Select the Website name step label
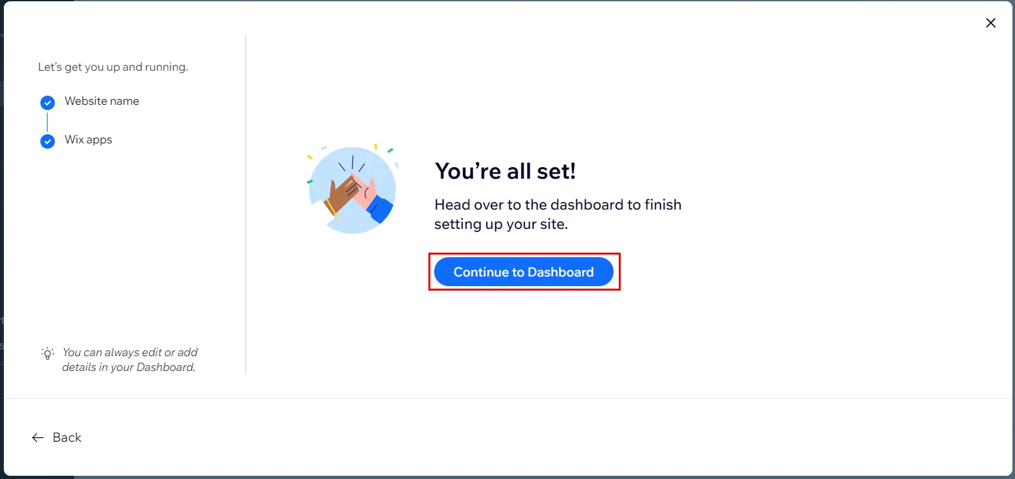This screenshot has height=479, width=1015. 102,101
